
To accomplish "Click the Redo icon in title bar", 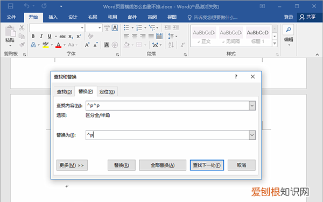I will coord(44,6).
